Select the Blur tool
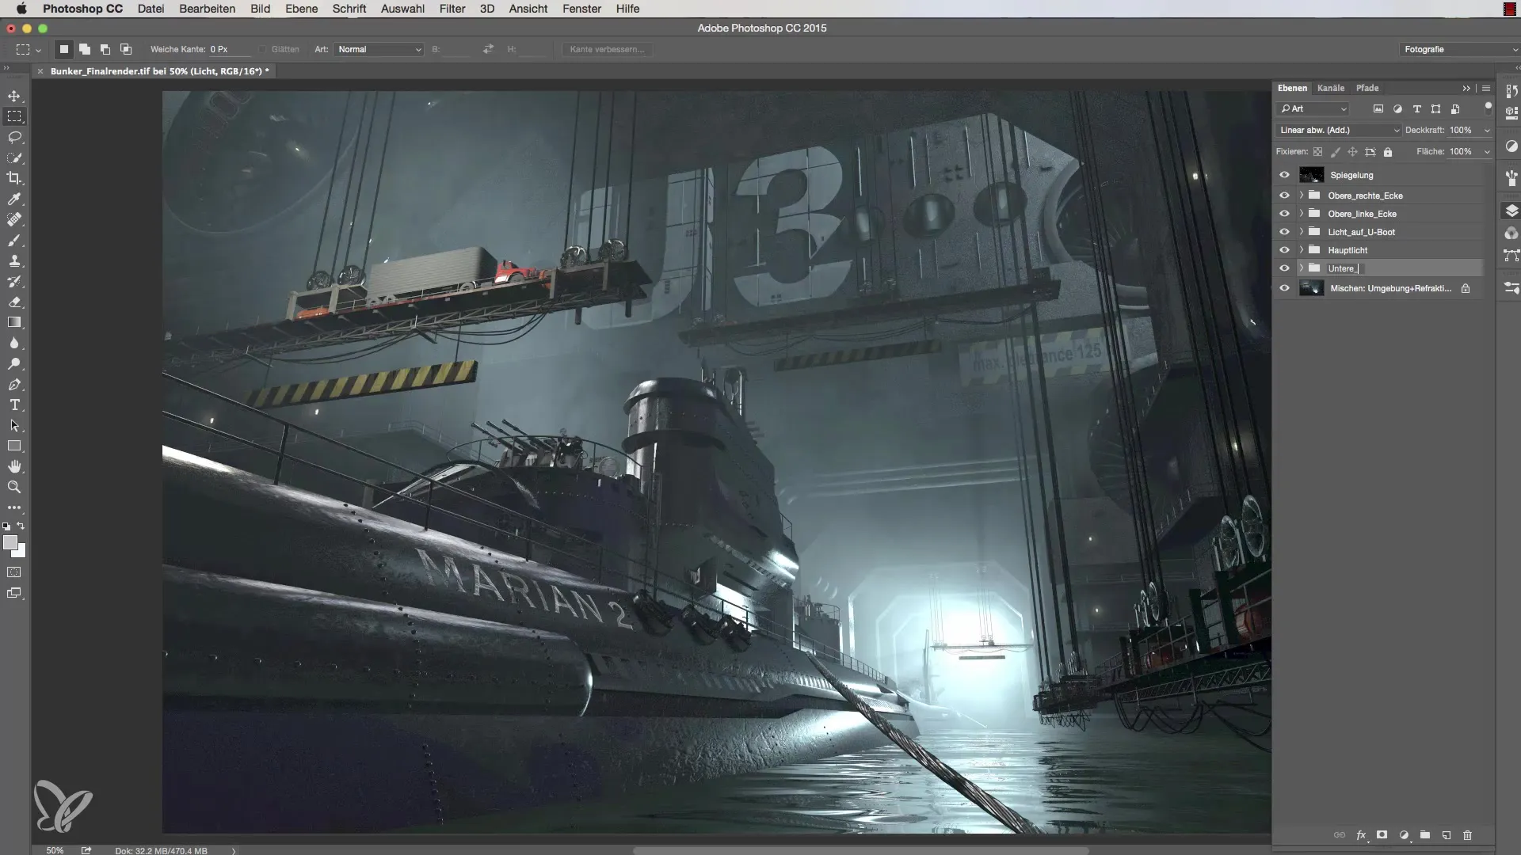This screenshot has width=1521, height=855. [x=14, y=343]
